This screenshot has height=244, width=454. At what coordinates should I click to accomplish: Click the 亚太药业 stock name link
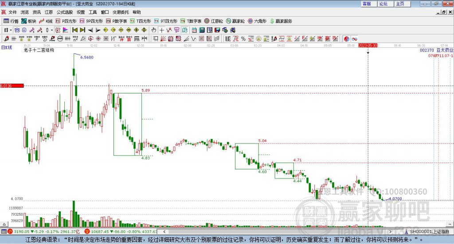click(x=445, y=50)
